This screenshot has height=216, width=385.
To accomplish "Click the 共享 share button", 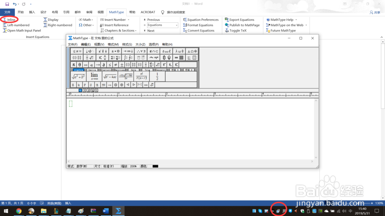I will 375,12.
